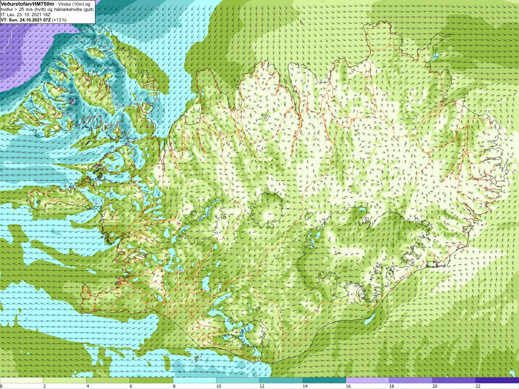Click the 'Veðurstofan/HM750m' title text
The width and height of the screenshot is (519, 389).
tap(28, 4)
